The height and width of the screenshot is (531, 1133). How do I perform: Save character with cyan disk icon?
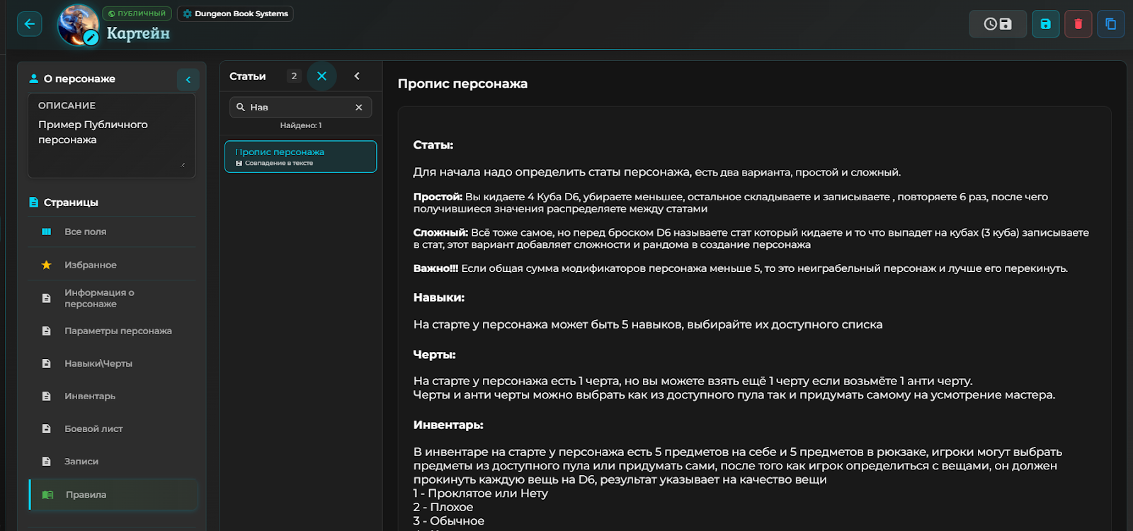pyautogui.click(x=1045, y=24)
